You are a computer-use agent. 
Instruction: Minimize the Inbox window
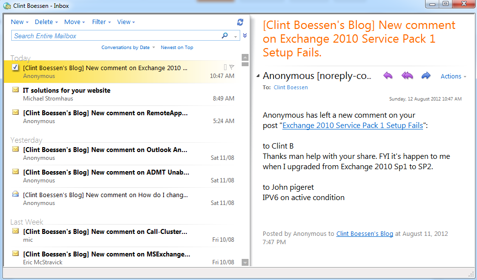tap(432, 4)
